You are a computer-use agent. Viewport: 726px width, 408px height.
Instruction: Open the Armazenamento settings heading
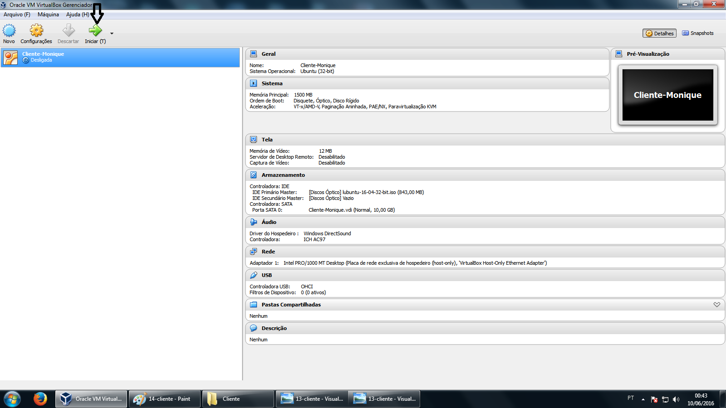[x=283, y=175]
